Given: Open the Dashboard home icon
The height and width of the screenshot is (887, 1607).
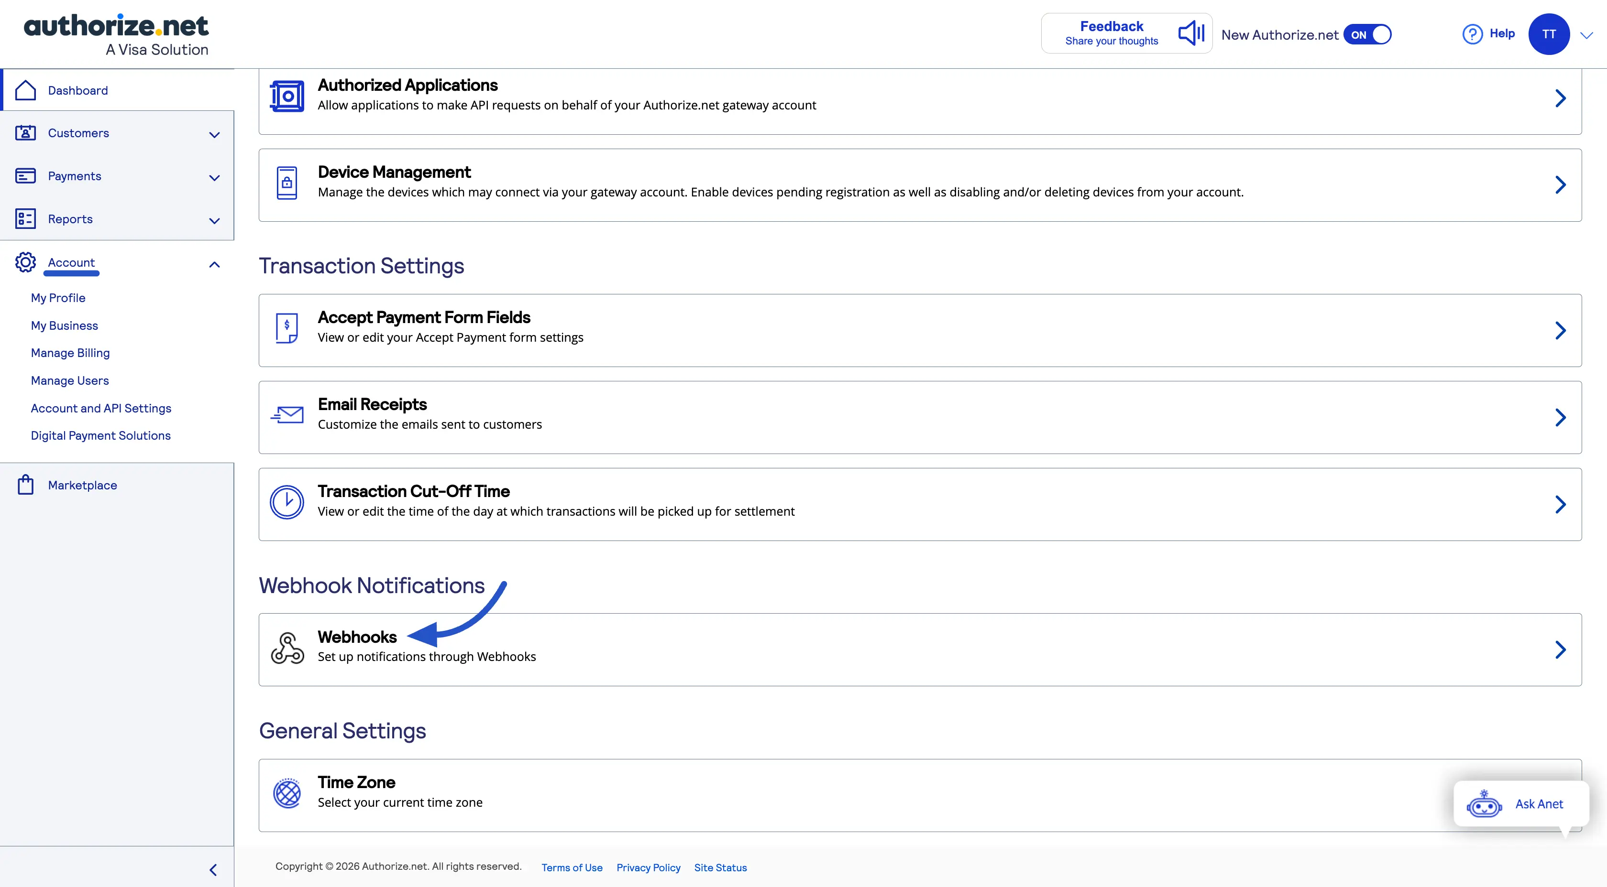Looking at the screenshot, I should 25,90.
